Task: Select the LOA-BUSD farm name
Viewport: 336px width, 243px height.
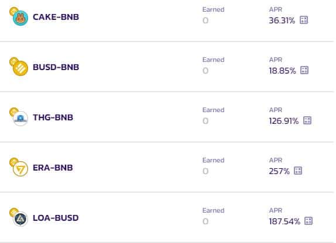Action: point(56,218)
